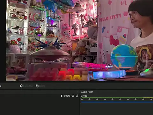Toggle source visibility eye icon
The height and width of the screenshot is (115, 153).
(73, 96)
